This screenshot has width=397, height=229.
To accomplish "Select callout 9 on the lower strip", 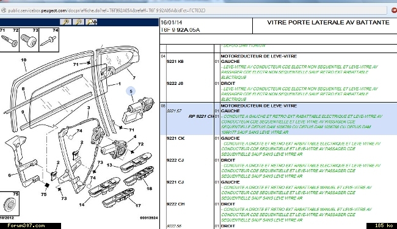I will click(x=23, y=112).
